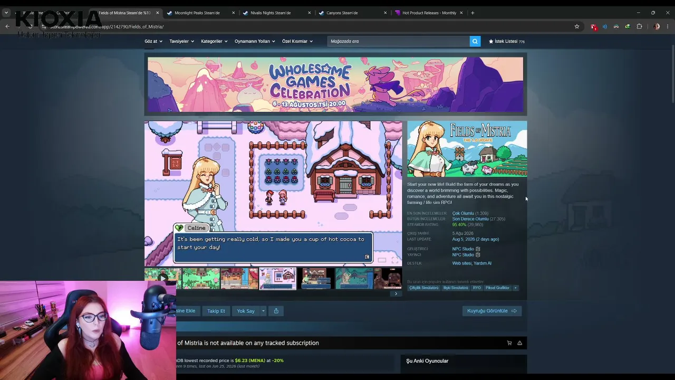
Task: Expand the Göz at menu
Action: pos(153,41)
